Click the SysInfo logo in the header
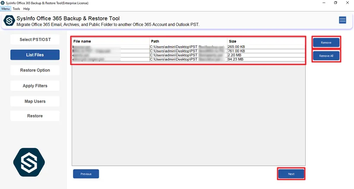 9,21
